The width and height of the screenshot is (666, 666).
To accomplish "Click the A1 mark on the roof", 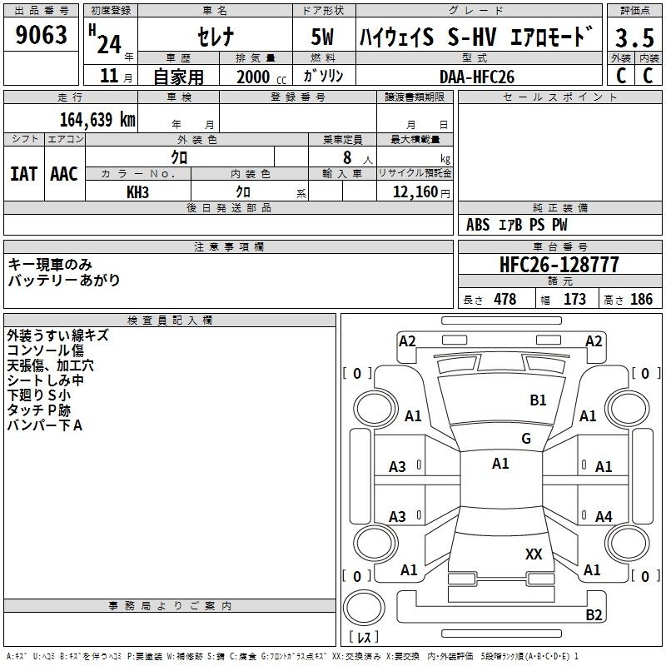I will [500, 464].
